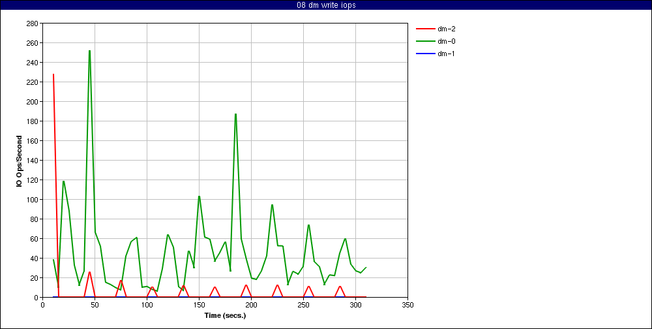Select the dm-1 legend label

pyautogui.click(x=447, y=54)
